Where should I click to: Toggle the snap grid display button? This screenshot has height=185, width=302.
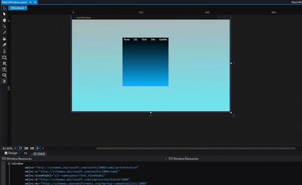[x=26, y=148]
